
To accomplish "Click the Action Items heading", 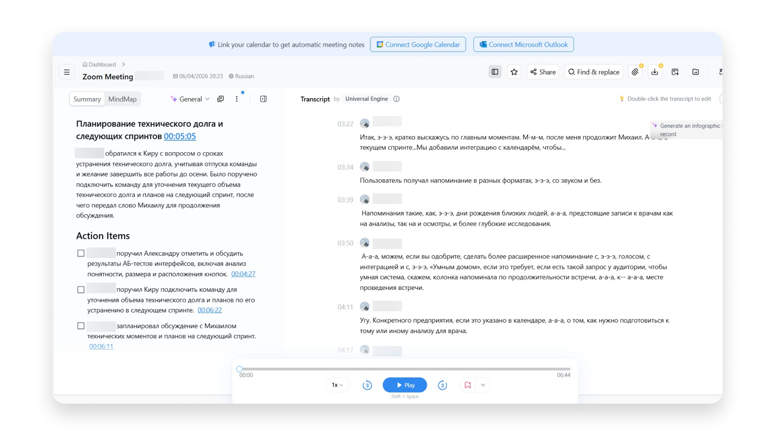I will tap(103, 236).
